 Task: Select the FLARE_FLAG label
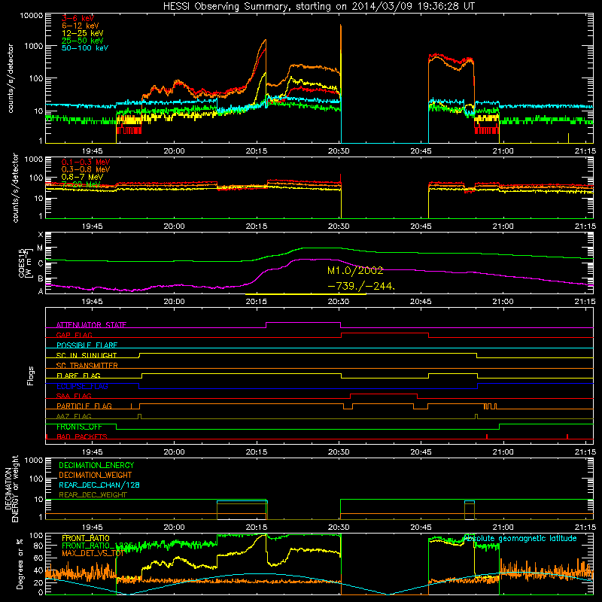[78, 375]
